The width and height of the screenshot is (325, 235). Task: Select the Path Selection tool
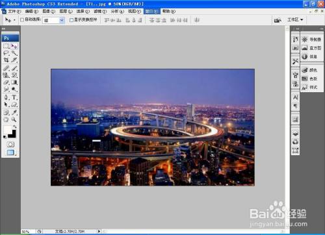pyautogui.click(x=6, y=105)
